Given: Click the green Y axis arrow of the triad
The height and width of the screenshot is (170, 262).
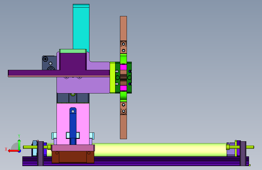Looking at the screenshot, I should [19, 145].
